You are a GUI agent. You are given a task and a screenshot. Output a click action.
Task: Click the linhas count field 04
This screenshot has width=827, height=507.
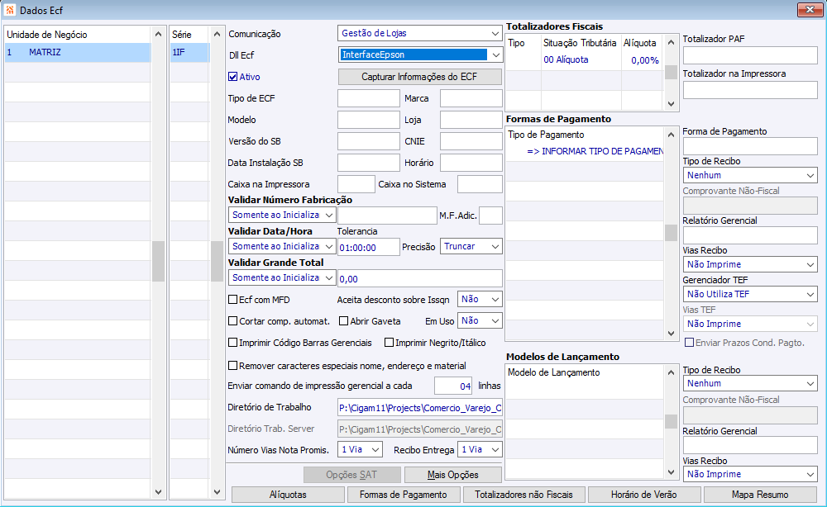click(x=453, y=386)
